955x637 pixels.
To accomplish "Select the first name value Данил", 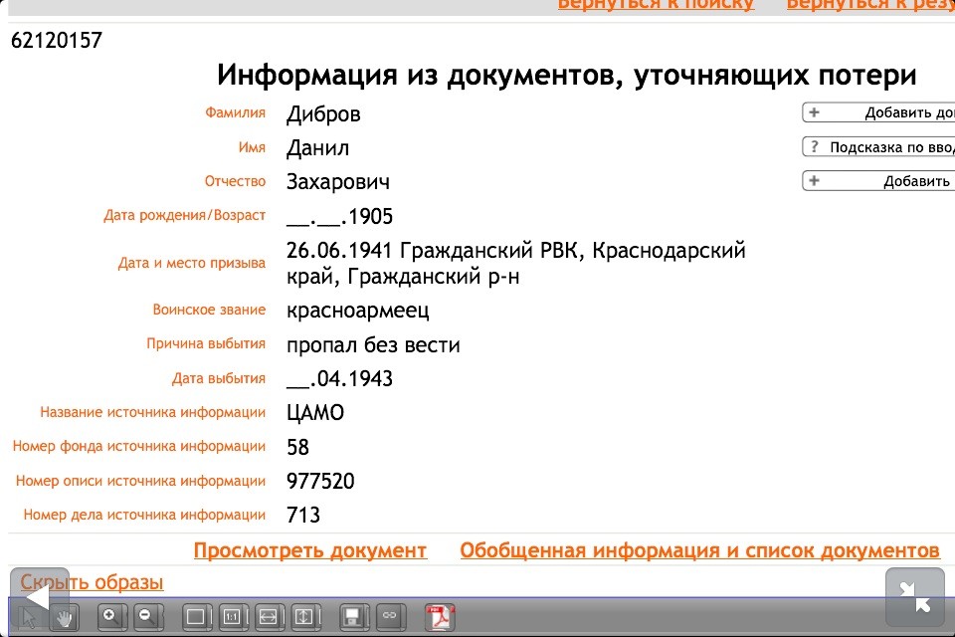I will [x=317, y=148].
